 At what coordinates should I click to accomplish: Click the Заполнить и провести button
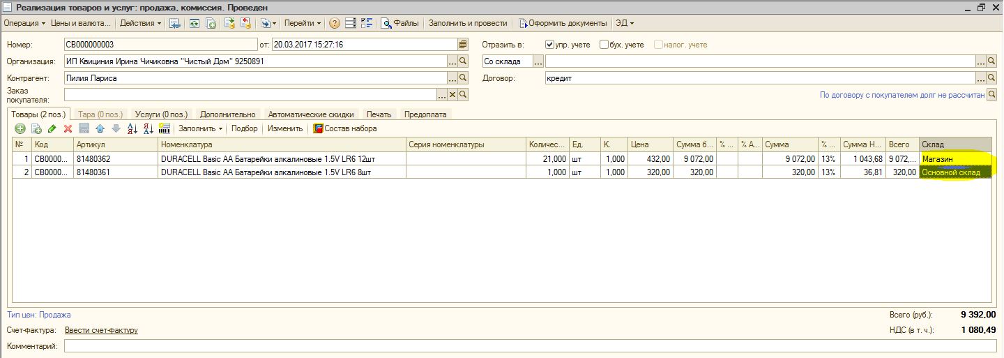468,23
